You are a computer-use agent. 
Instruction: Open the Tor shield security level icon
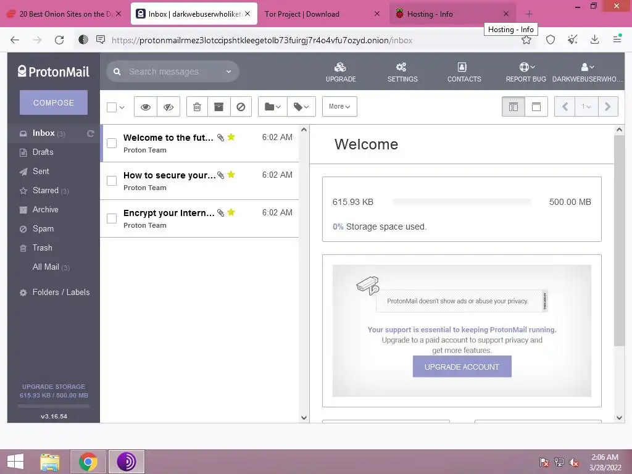click(x=550, y=40)
